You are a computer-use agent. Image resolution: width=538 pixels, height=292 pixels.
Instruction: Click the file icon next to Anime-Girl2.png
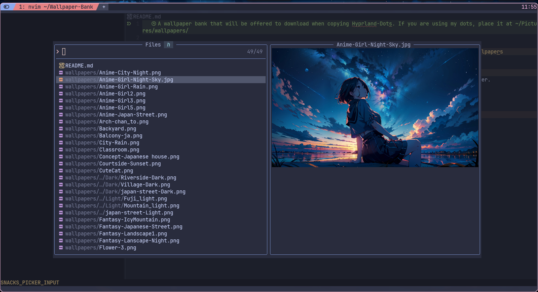click(x=61, y=94)
